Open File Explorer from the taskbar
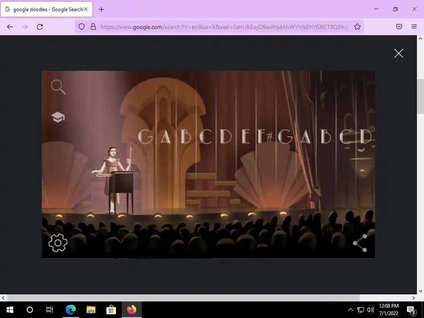424x318 pixels. (x=91, y=310)
